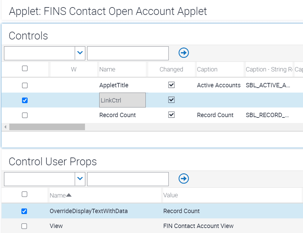The image size is (303, 233).
Task: Click the Controls search text box
Action: coord(128,53)
